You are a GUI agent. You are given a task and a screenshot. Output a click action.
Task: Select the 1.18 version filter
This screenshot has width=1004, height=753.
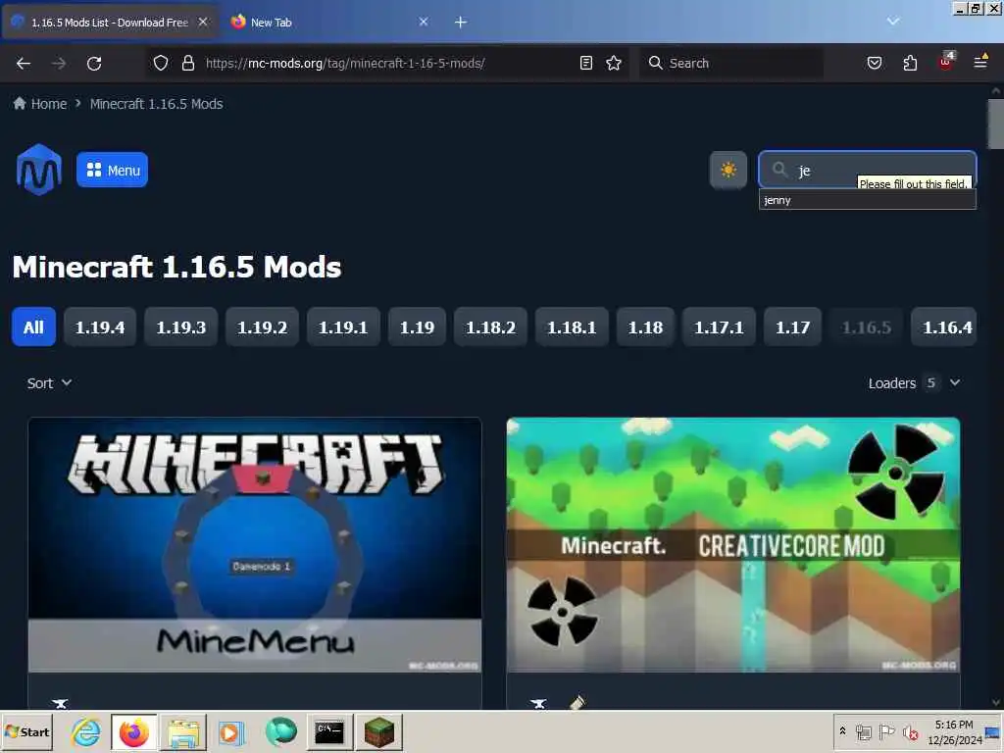pos(645,327)
